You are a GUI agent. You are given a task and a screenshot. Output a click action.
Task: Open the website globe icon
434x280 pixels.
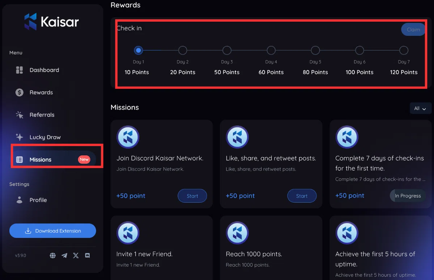(53, 255)
